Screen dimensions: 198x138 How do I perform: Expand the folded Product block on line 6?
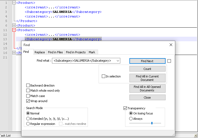14,25
